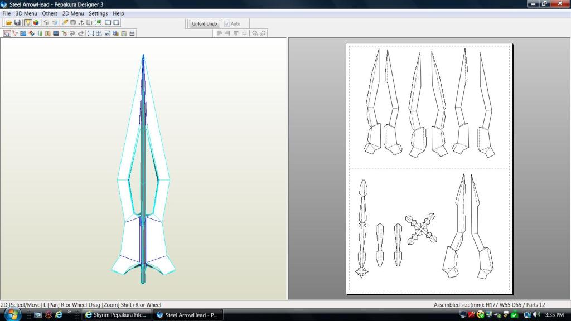Click the redo arrow icon in 2D toolbar

tap(81, 33)
